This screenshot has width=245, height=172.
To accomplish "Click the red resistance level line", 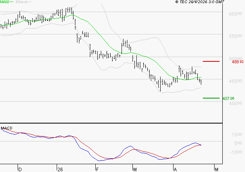I will coord(211,61).
